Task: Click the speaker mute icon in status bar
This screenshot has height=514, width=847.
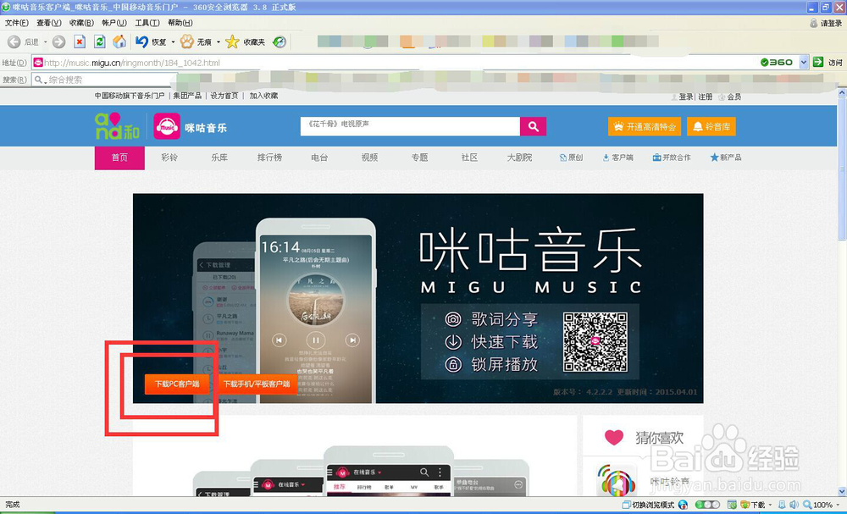Action: (x=794, y=505)
